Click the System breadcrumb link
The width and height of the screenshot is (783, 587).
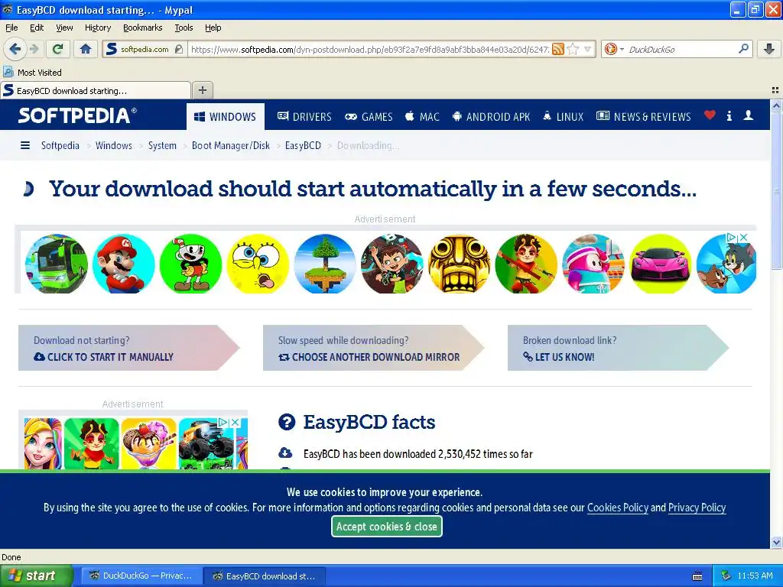point(162,145)
